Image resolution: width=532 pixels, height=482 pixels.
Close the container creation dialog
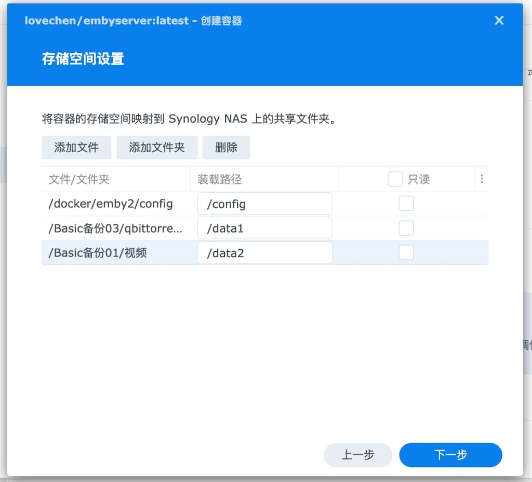[499, 21]
